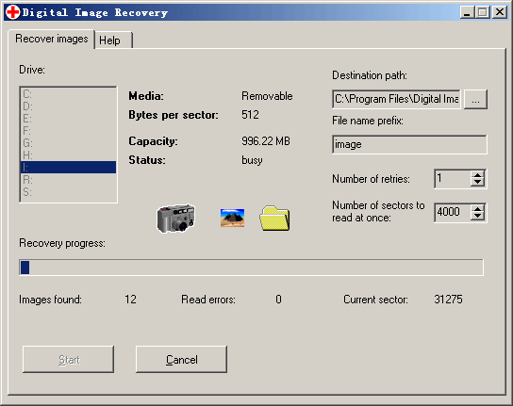Click the yellow folder icon
Screen dimensions: 513x406
click(274, 219)
